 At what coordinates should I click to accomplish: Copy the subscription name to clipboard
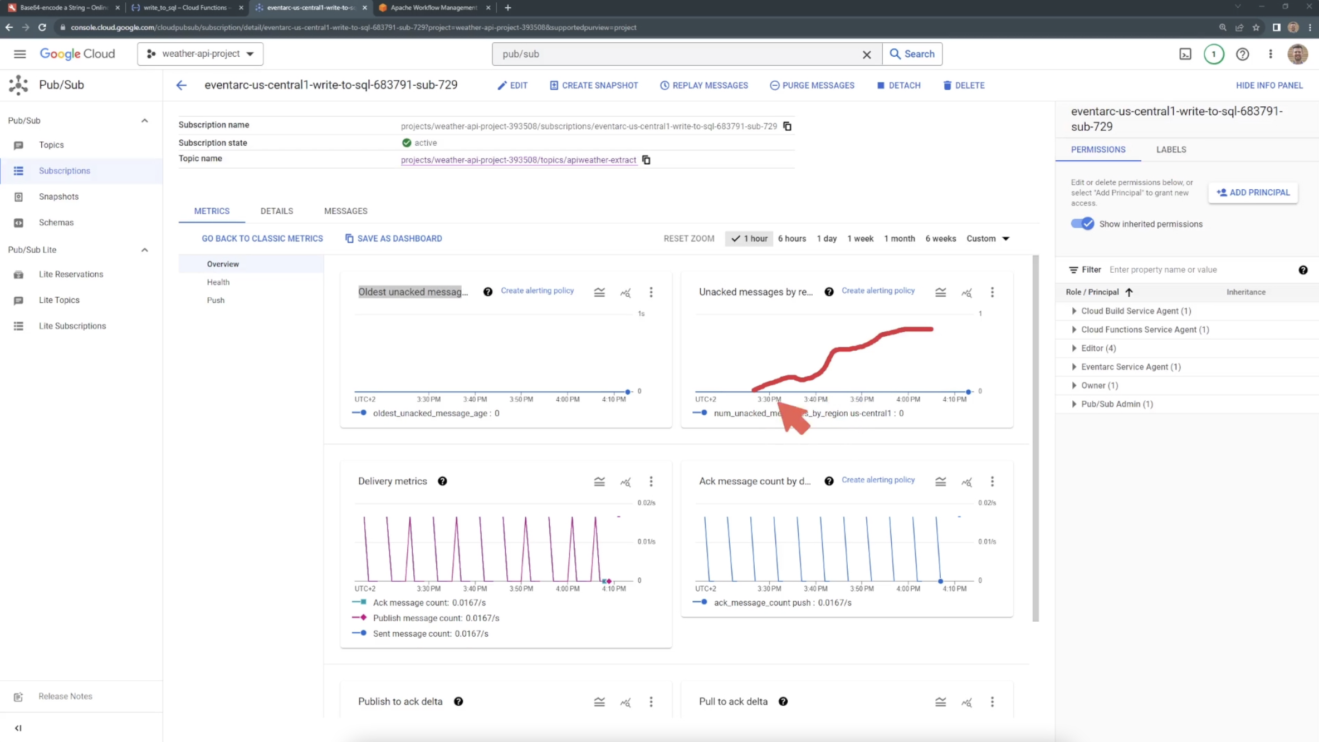click(x=787, y=126)
